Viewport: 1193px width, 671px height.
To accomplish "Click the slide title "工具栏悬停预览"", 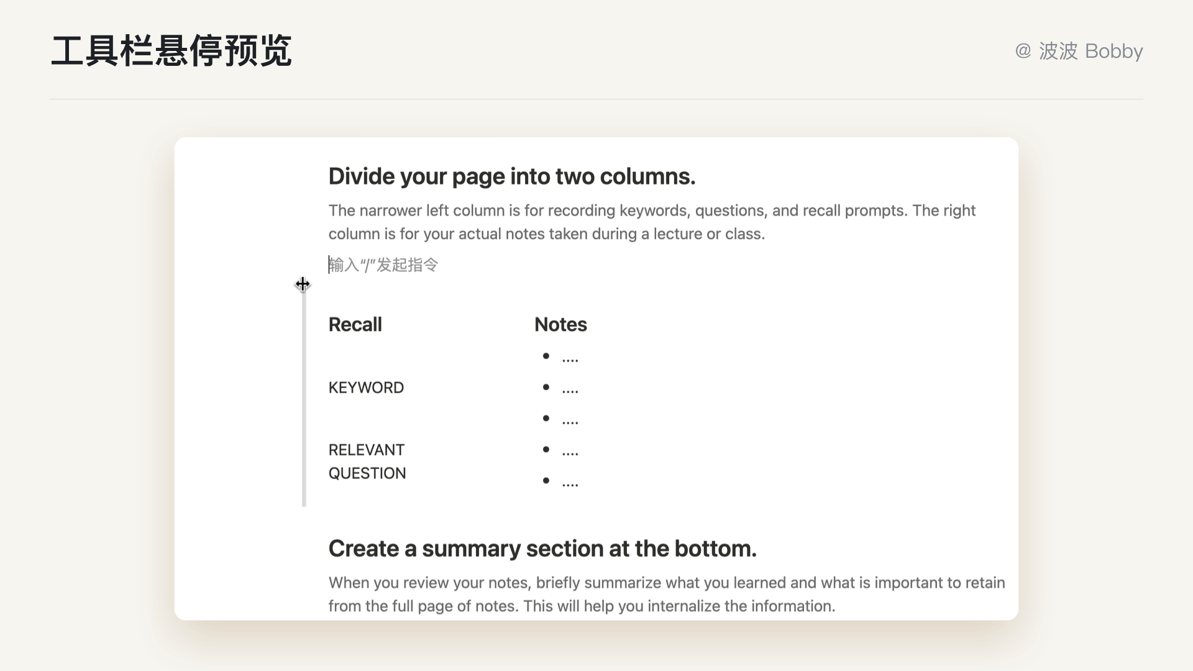I will click(x=171, y=51).
